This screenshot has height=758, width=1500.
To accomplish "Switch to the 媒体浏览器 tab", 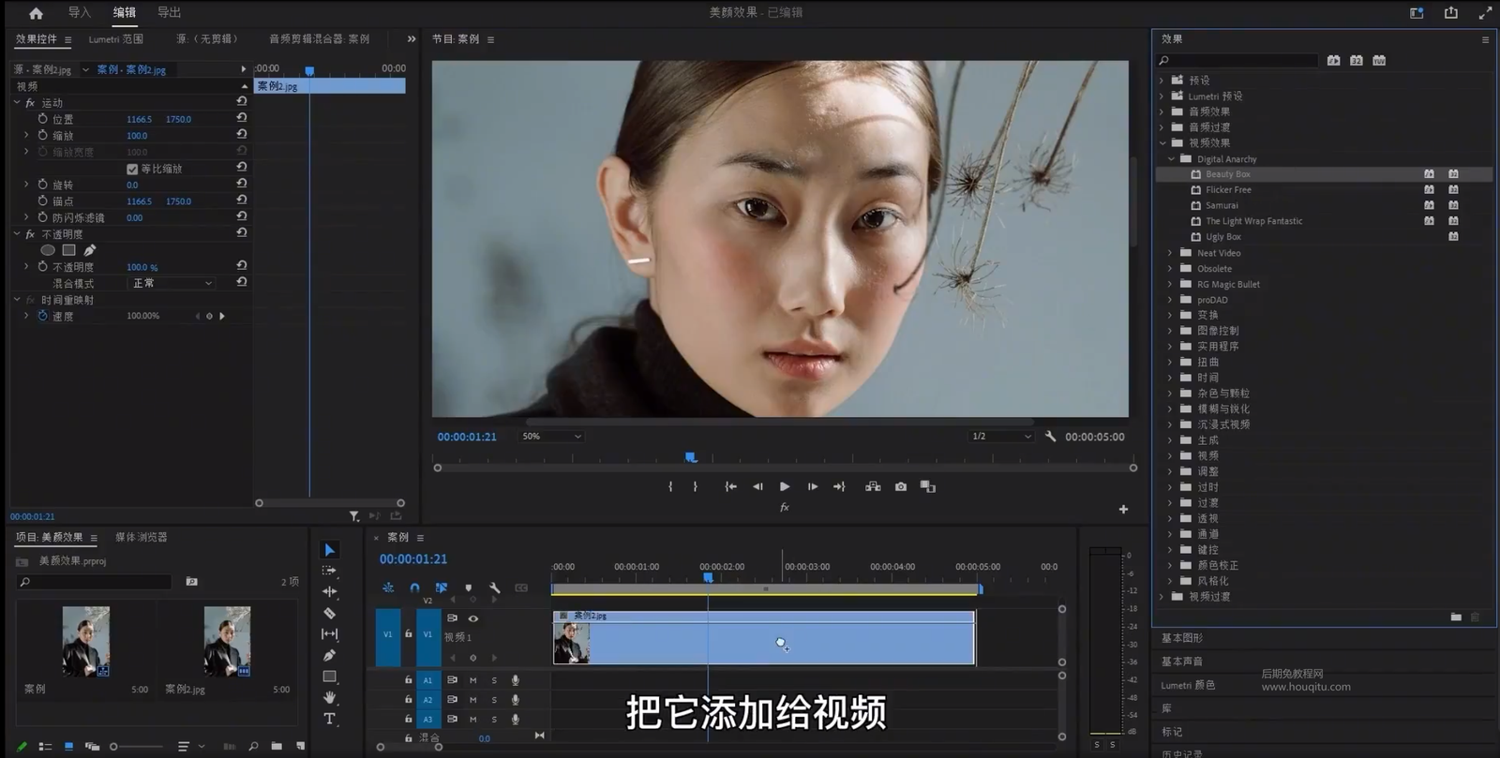I will point(141,538).
